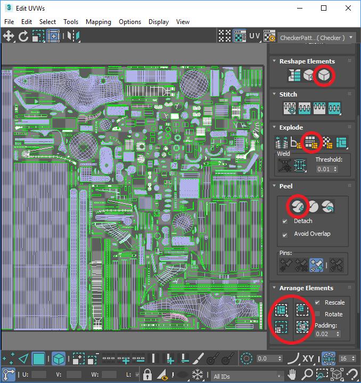Collapse the Reshape Elements rollout
Image resolution: width=361 pixels, height=383 pixels.
click(274, 61)
